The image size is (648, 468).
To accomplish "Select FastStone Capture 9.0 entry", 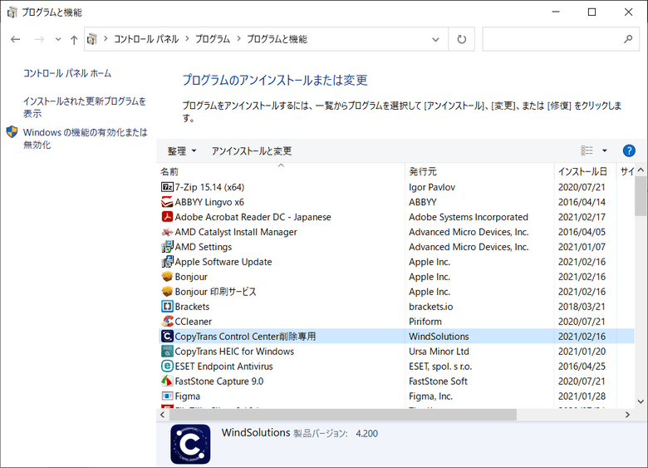I will (397, 381).
